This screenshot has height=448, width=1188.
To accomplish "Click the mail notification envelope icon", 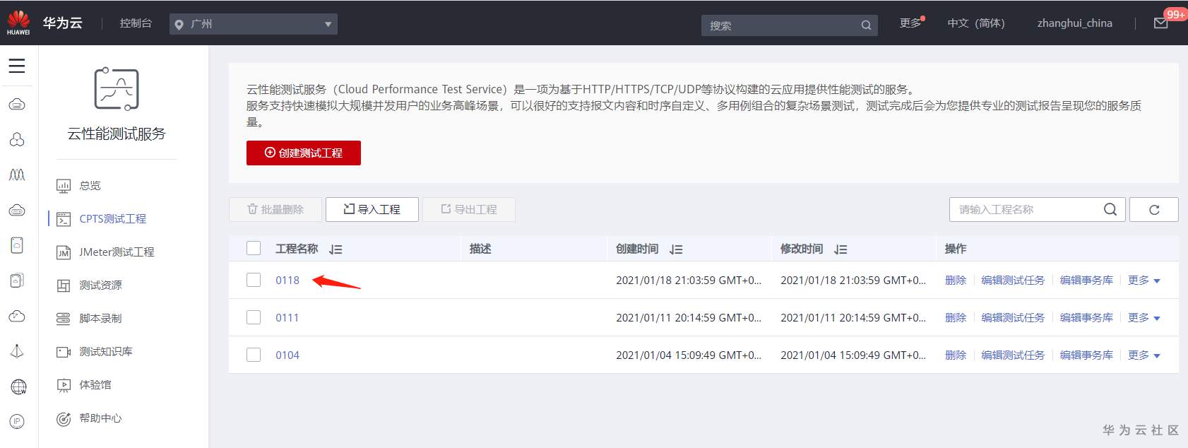I will point(1160,23).
